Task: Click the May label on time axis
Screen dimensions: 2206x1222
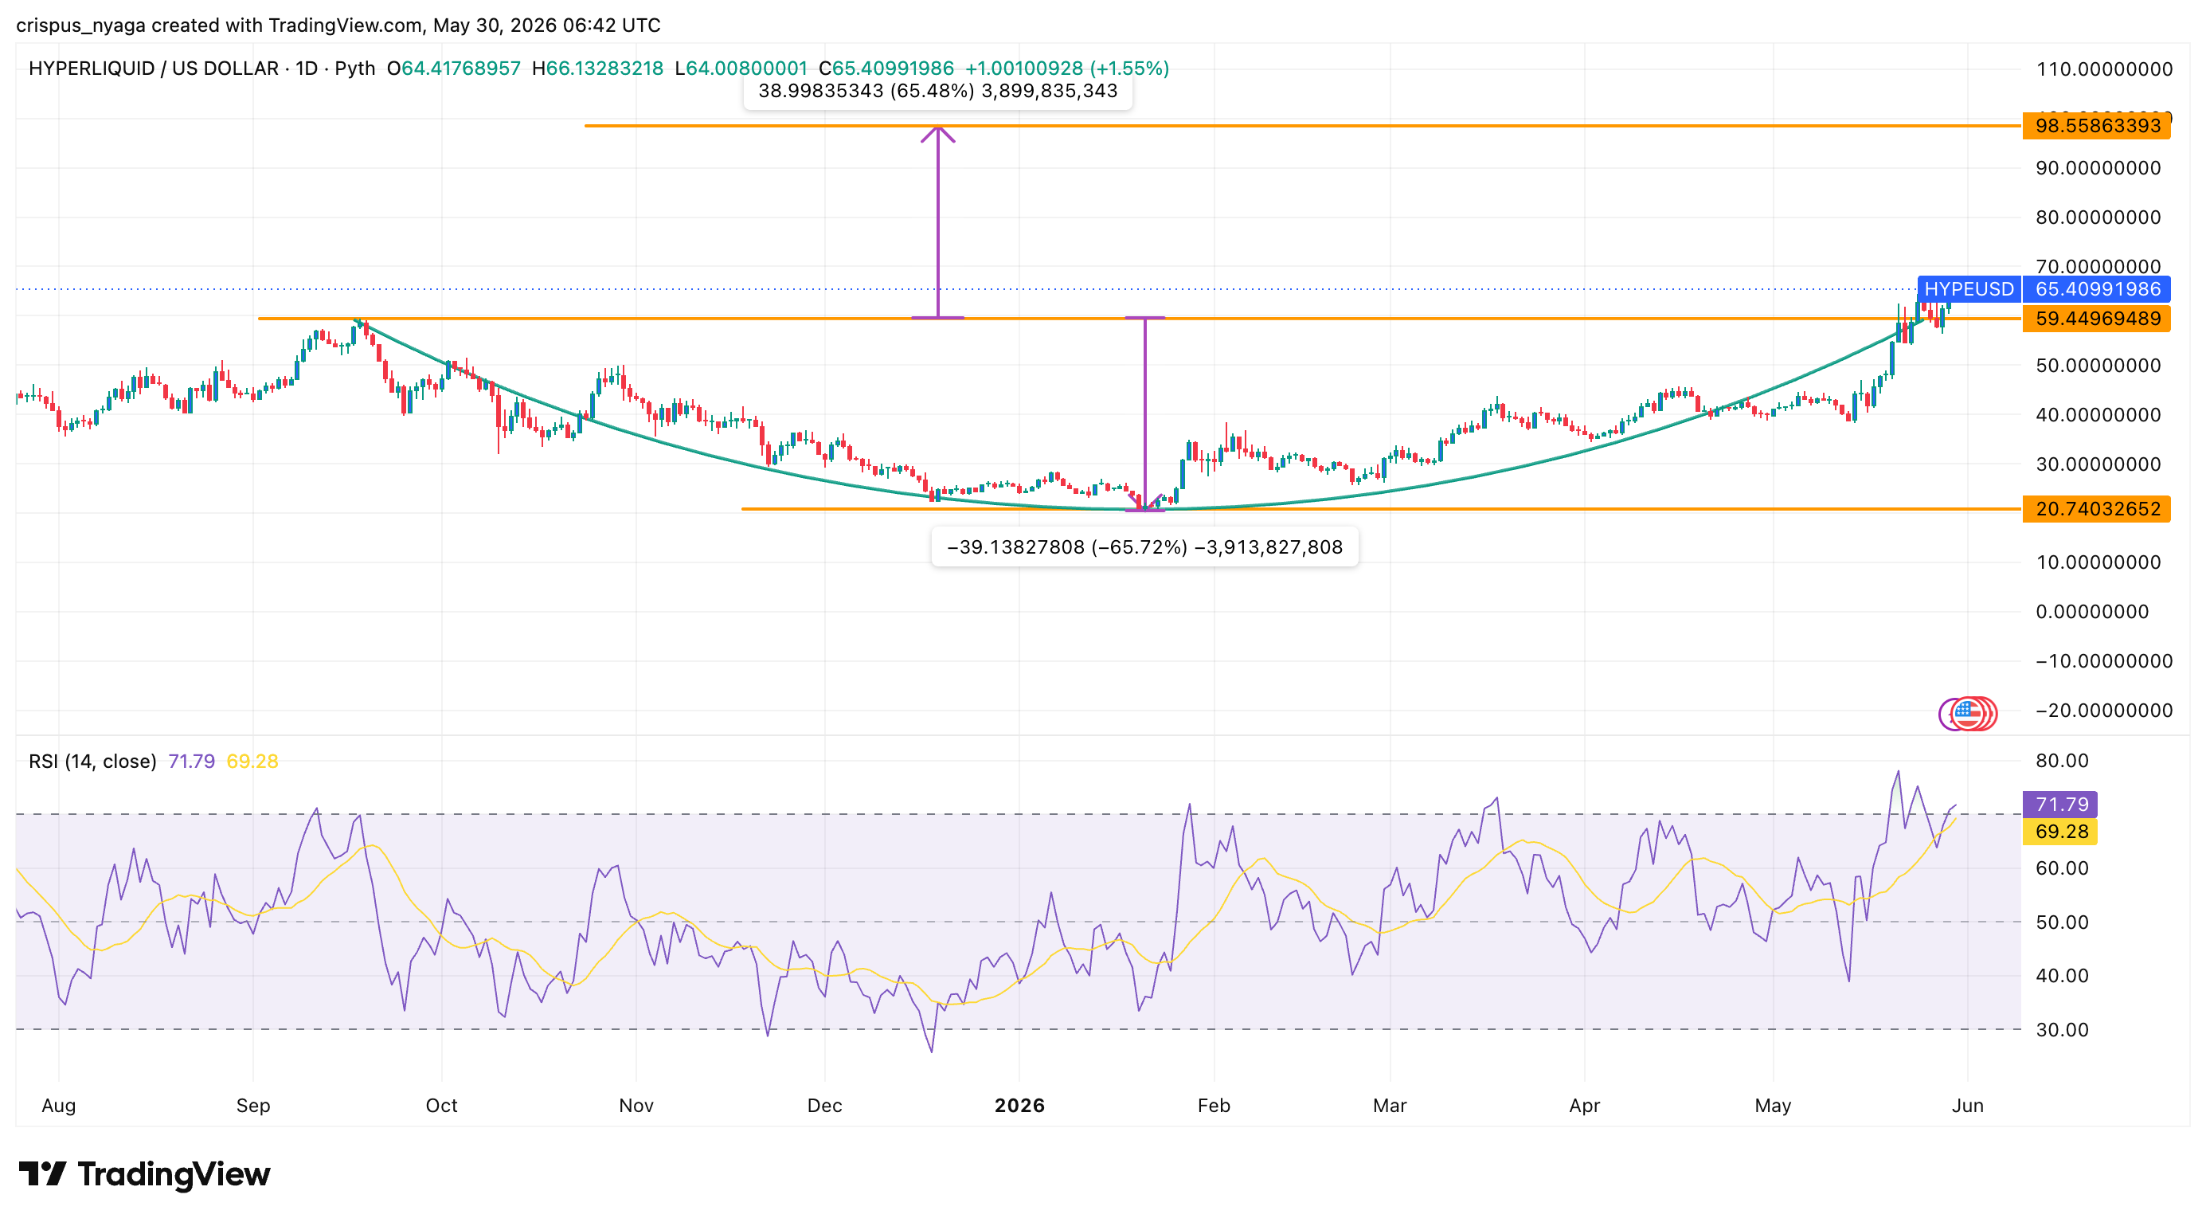Action: pos(1773,1106)
